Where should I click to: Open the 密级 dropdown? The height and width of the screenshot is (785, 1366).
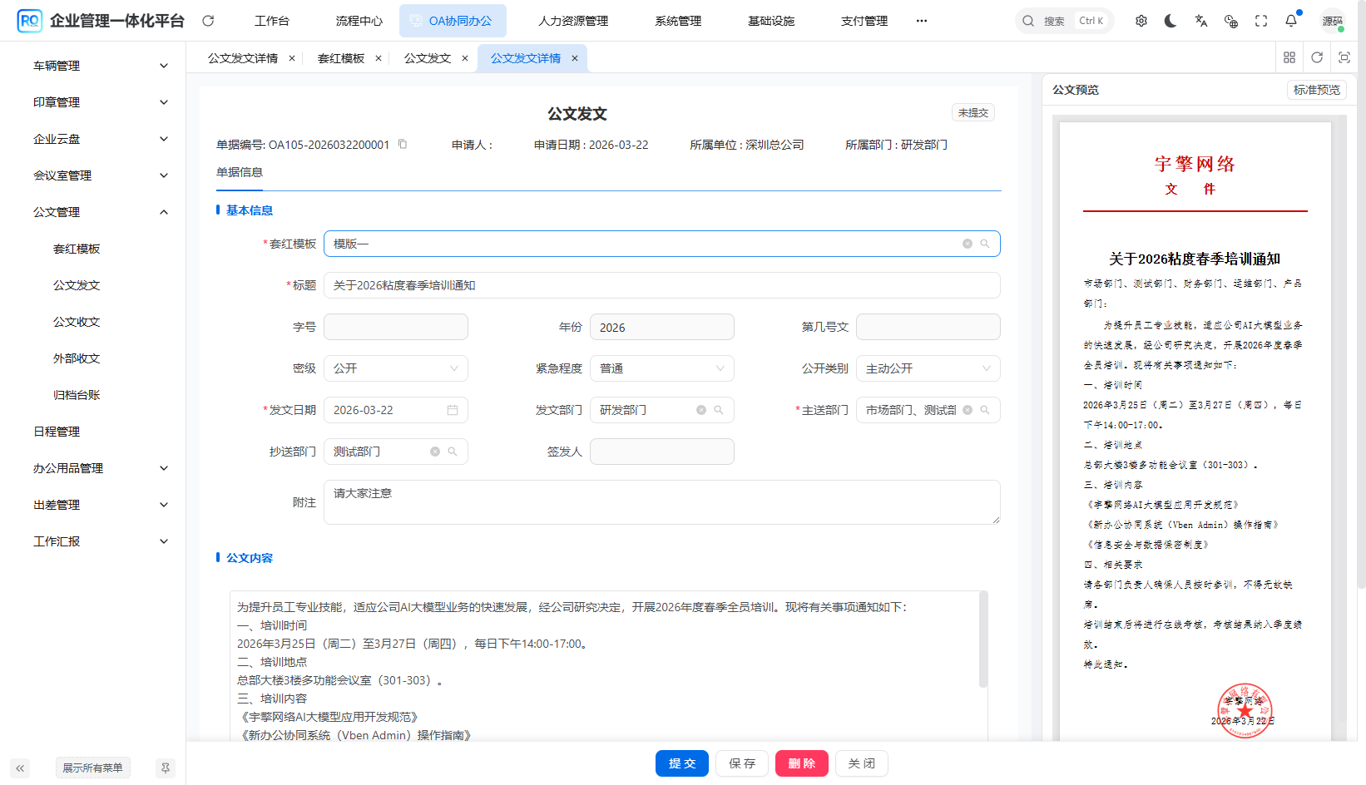coord(395,368)
